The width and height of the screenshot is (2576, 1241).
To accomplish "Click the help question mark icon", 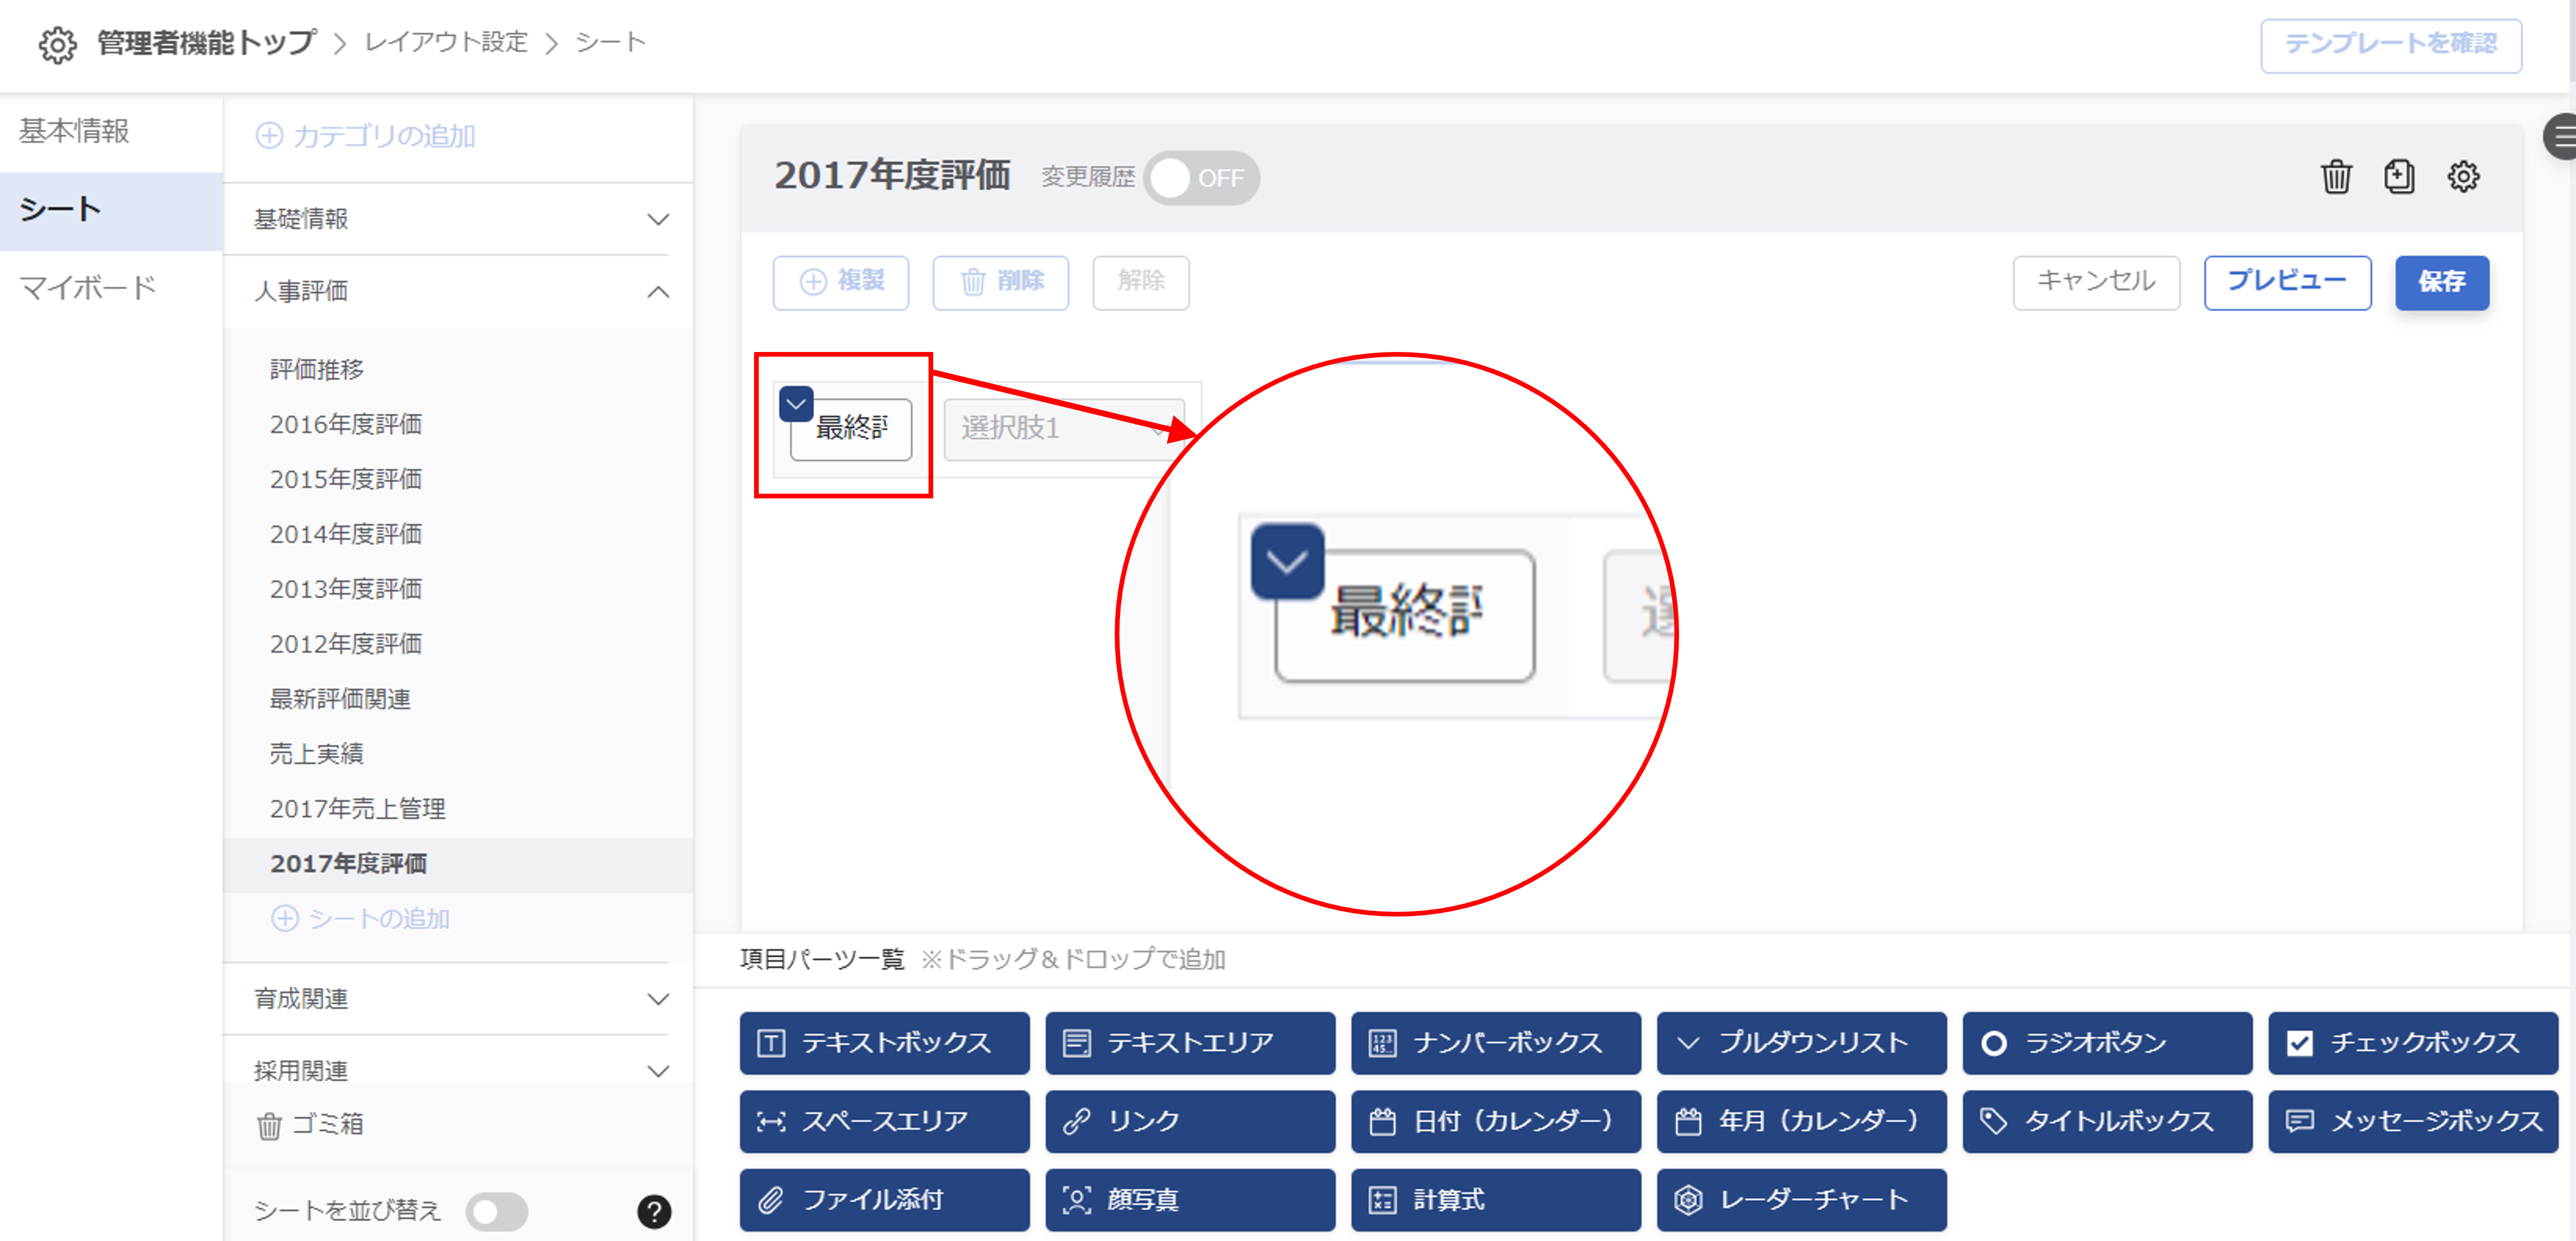I will pos(654,1211).
